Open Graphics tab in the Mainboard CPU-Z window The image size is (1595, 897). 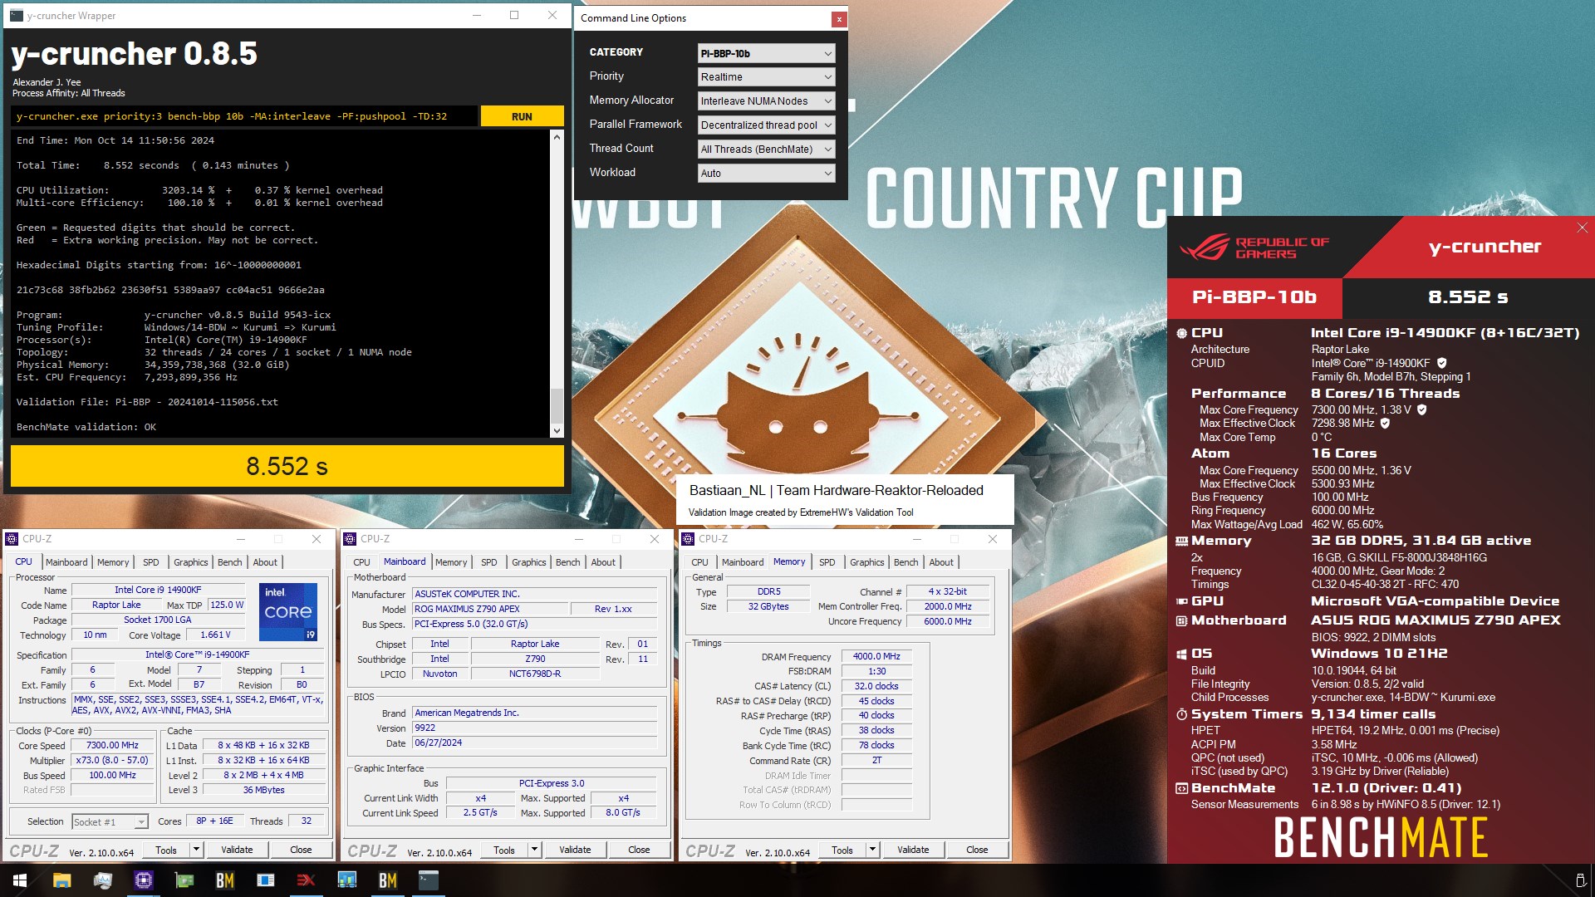(x=528, y=562)
